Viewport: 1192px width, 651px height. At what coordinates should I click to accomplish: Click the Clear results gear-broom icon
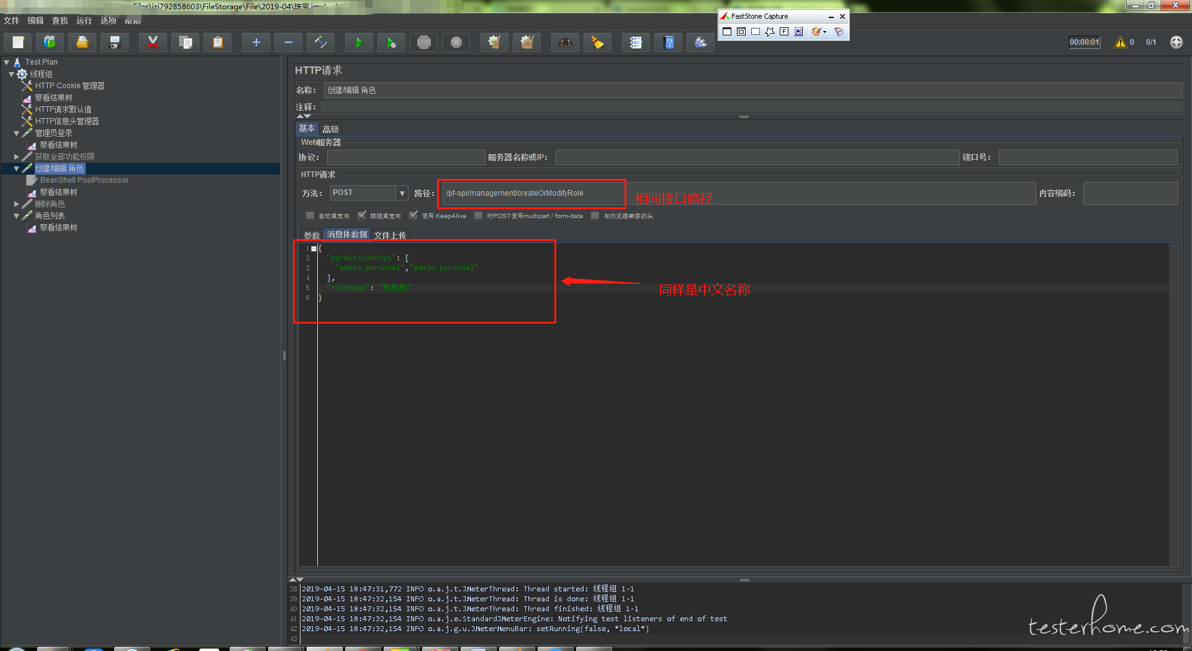(x=494, y=42)
